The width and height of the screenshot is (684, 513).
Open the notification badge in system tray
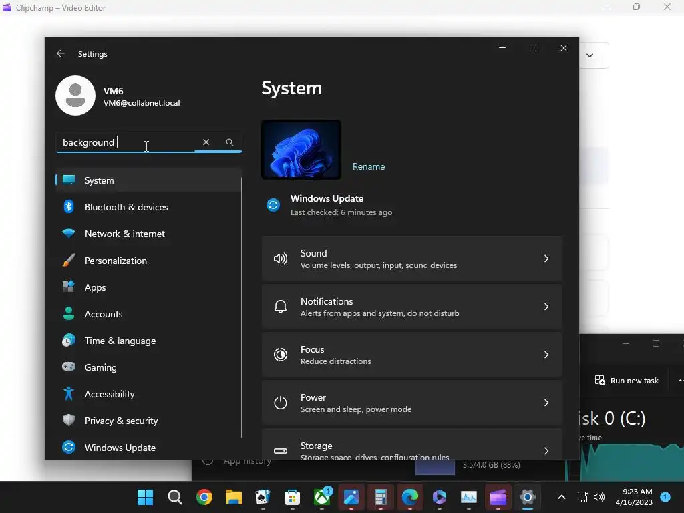point(665,497)
